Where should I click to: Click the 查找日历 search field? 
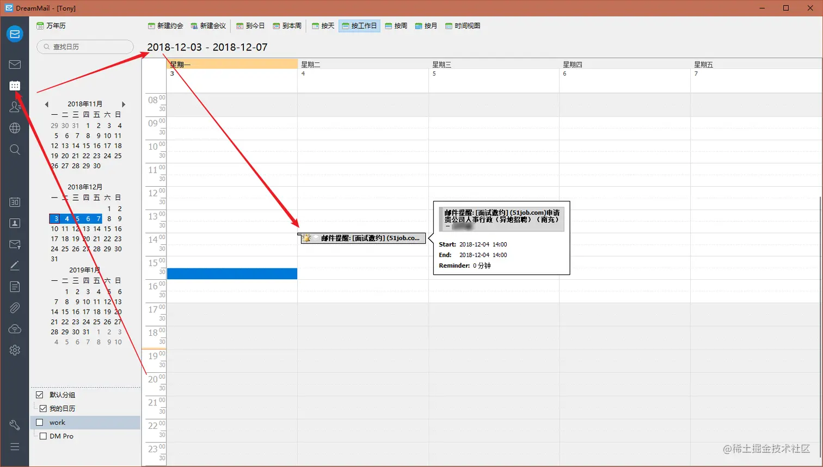pos(85,47)
